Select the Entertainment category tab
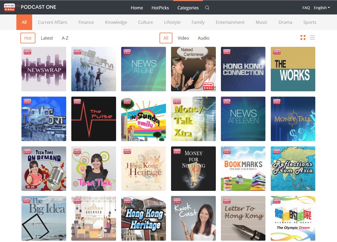337x242 pixels. click(x=230, y=22)
